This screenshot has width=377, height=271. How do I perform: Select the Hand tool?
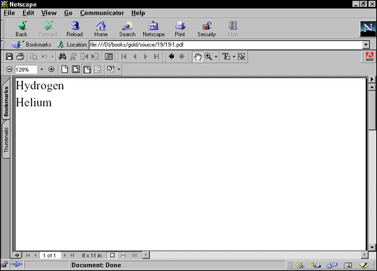pos(198,56)
